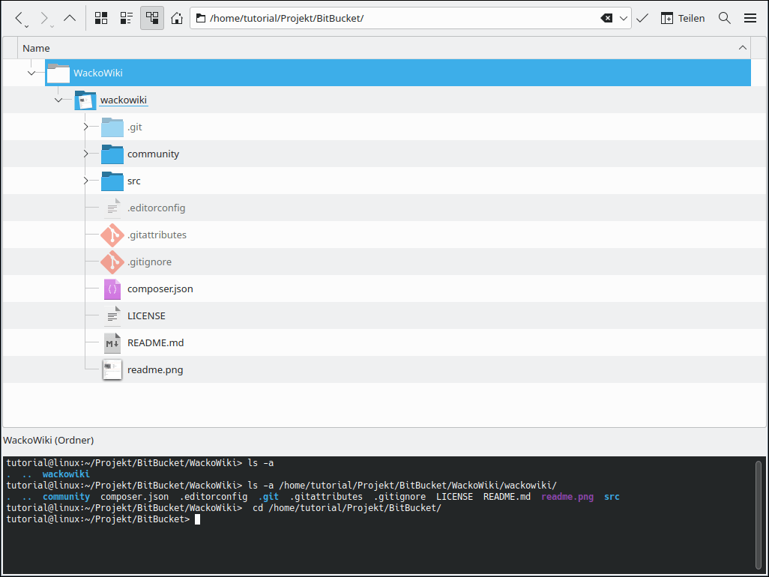
Task: Select the composer.json file icon
Action: click(x=112, y=289)
